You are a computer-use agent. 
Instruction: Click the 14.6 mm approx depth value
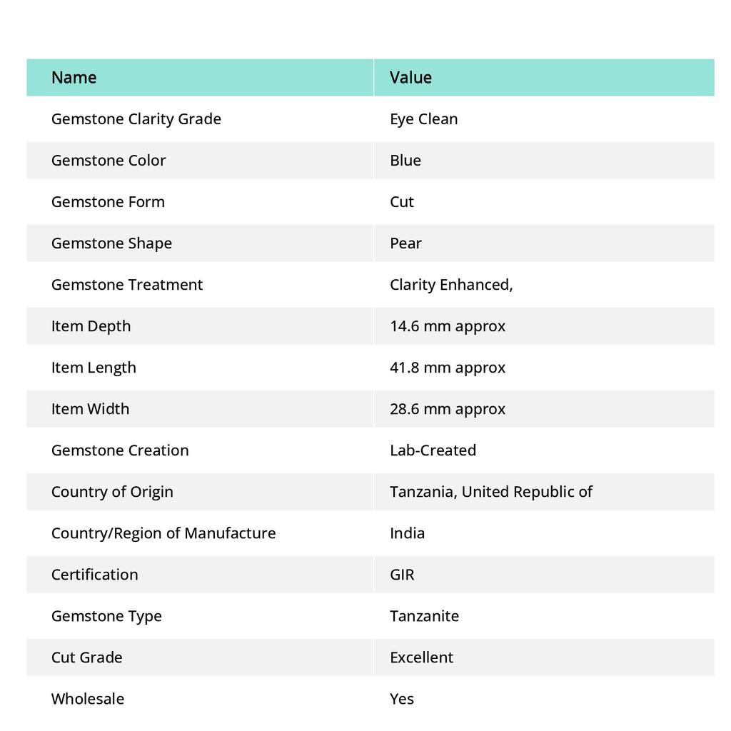click(x=448, y=326)
